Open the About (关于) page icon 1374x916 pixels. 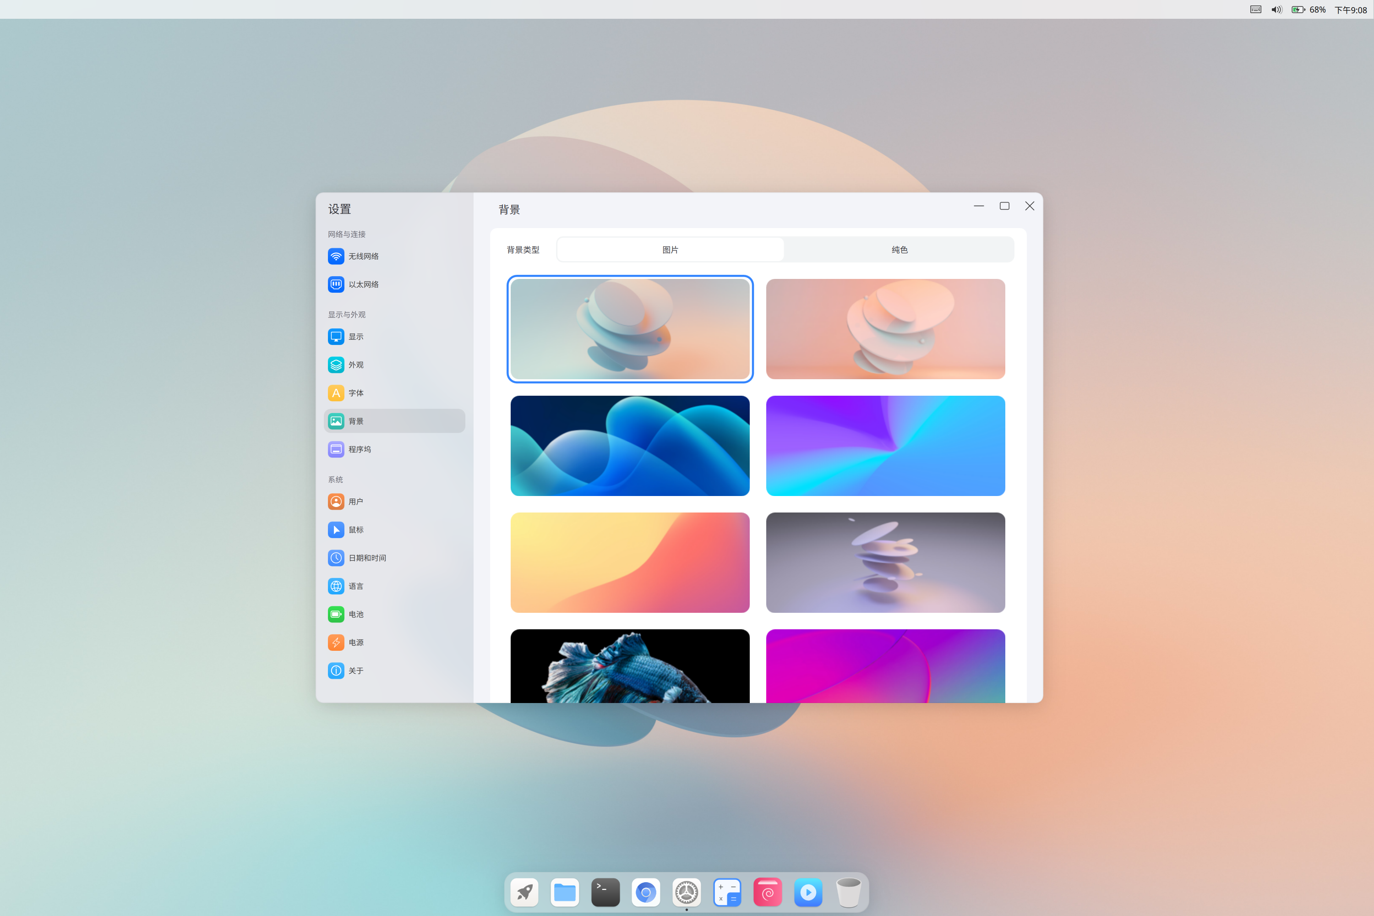[336, 671]
